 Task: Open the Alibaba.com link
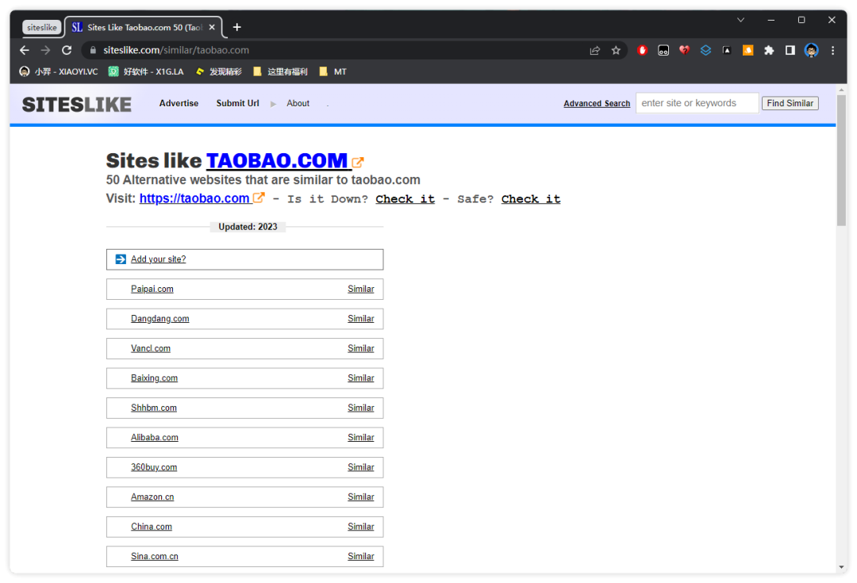[154, 438]
